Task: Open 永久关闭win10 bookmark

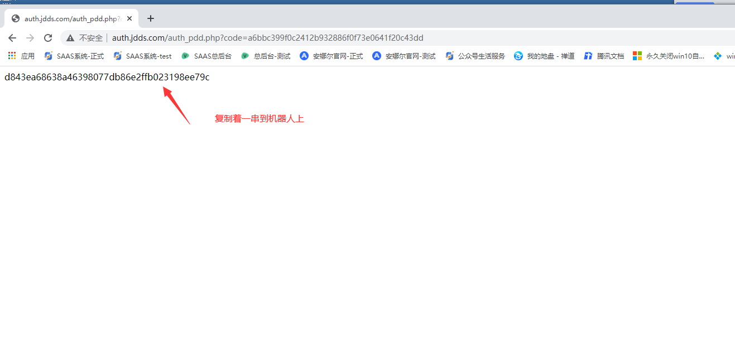Action: pyautogui.click(x=669, y=56)
